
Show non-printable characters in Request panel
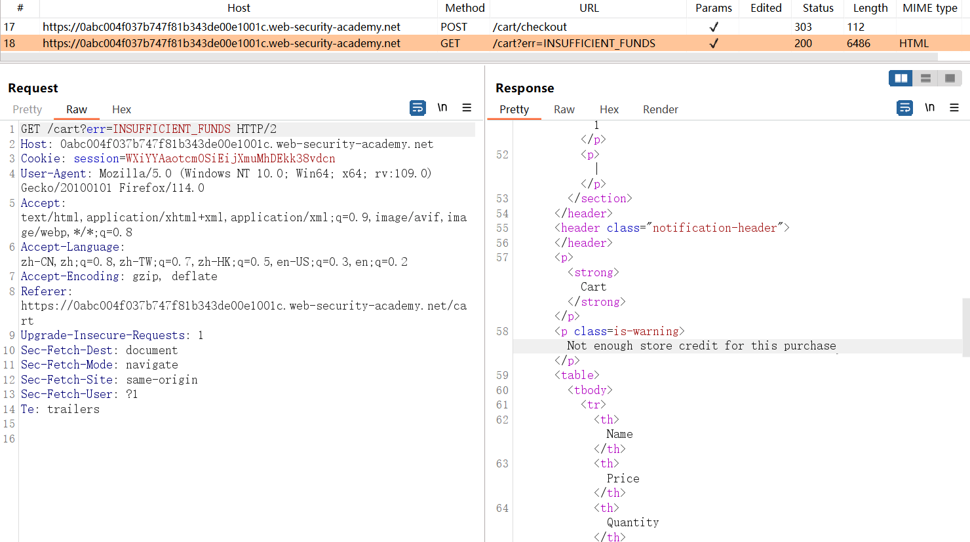pyautogui.click(x=442, y=108)
